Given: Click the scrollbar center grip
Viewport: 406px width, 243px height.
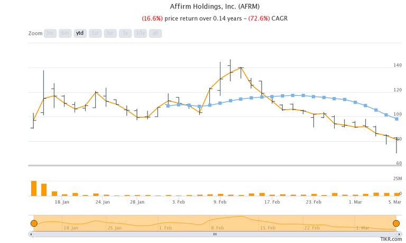Looking at the screenshot, I should pos(215,234).
